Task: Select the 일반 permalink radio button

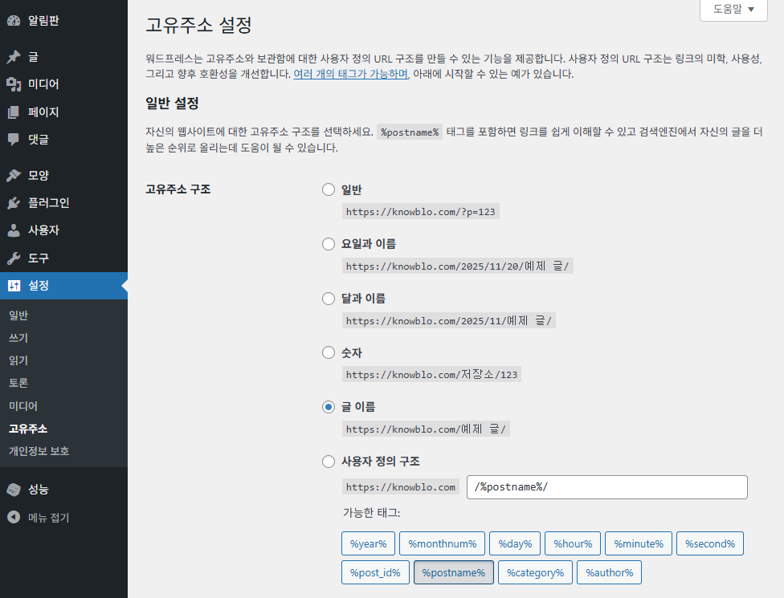Action: pos(328,189)
